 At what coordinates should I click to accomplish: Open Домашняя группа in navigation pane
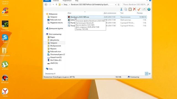coord(56,29)
